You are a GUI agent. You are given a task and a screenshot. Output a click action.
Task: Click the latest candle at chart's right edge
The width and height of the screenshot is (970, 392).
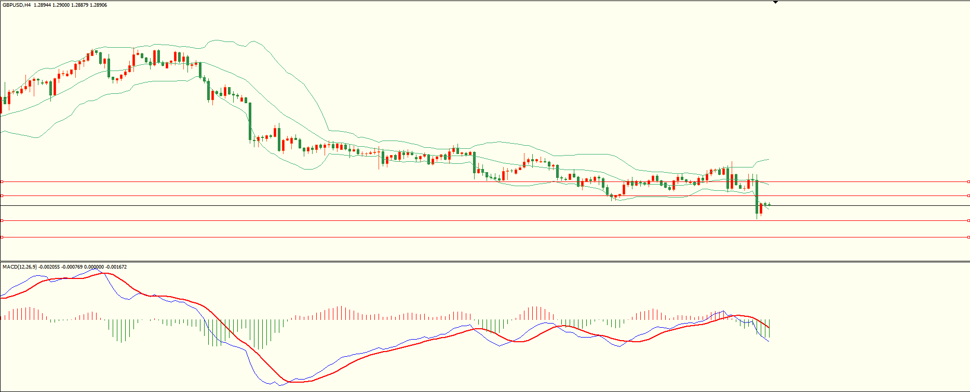click(x=769, y=205)
